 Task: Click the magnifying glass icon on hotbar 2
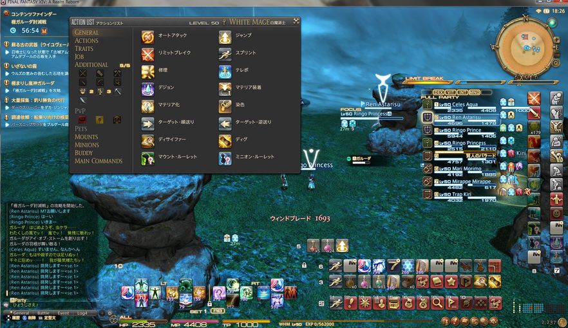(x=437, y=303)
